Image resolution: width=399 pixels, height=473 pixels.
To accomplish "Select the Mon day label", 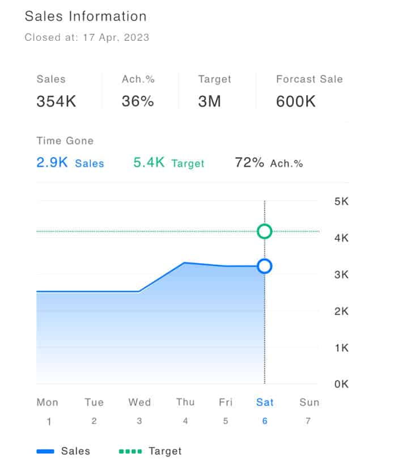I will tap(48, 402).
